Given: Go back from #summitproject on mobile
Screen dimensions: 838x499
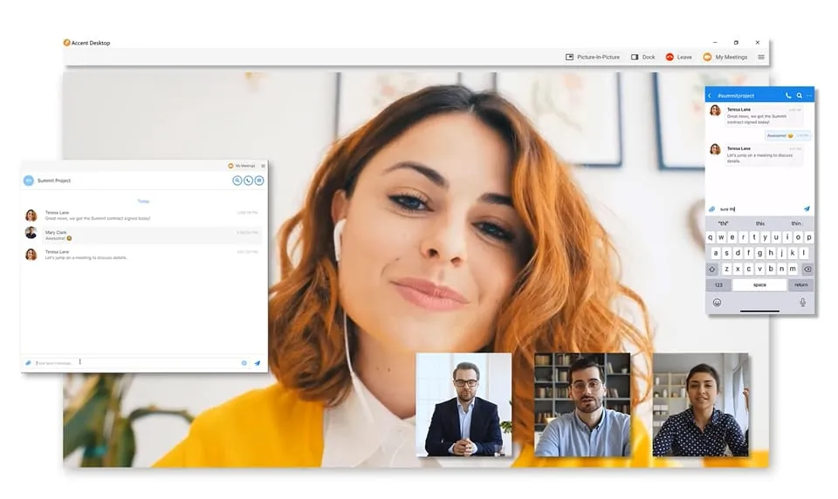Looking at the screenshot, I should pos(710,96).
